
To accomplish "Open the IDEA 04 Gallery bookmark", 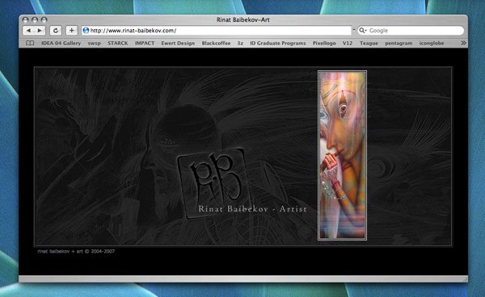I will [x=61, y=44].
